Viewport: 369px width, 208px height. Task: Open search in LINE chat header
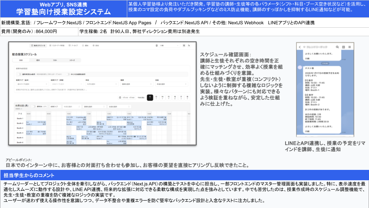pyautogui.click(x=337, y=47)
